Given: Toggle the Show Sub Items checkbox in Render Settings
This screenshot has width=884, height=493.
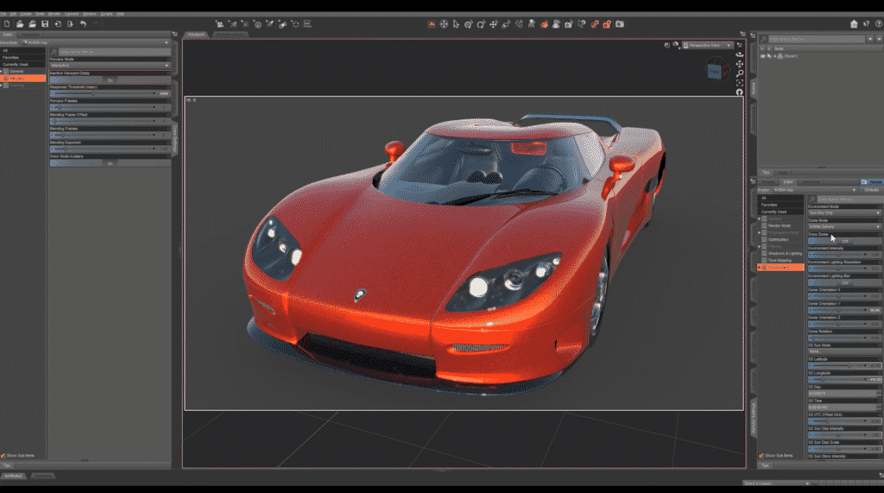Looking at the screenshot, I should [761, 455].
